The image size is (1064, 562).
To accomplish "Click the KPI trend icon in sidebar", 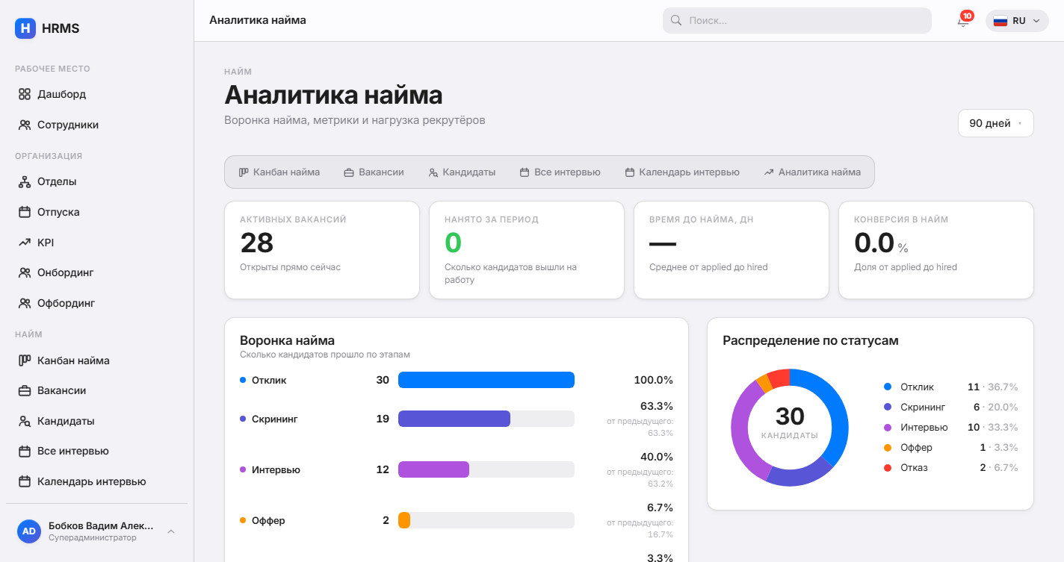I will point(25,243).
